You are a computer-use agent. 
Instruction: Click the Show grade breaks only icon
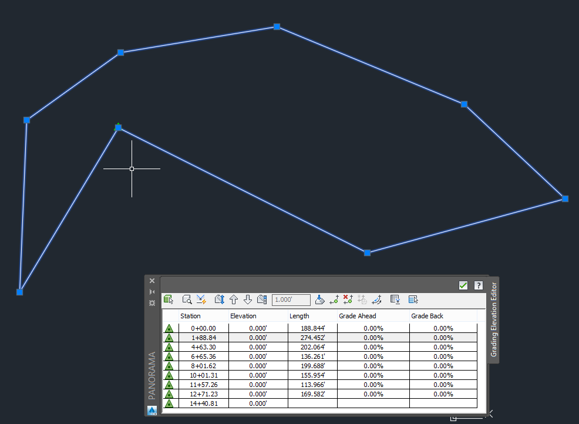395,300
